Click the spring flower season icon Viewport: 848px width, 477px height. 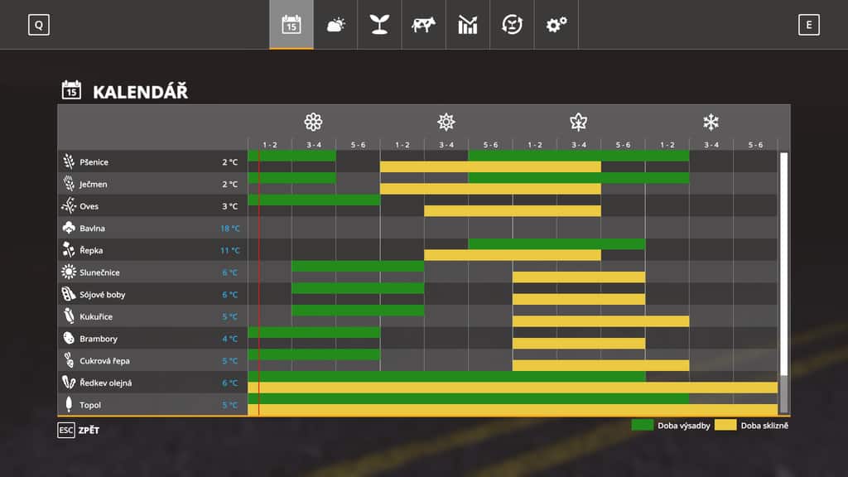click(x=313, y=123)
